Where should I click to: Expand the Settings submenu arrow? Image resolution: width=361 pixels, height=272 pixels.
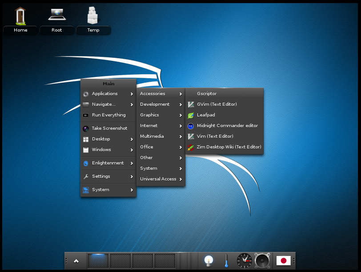click(x=132, y=176)
